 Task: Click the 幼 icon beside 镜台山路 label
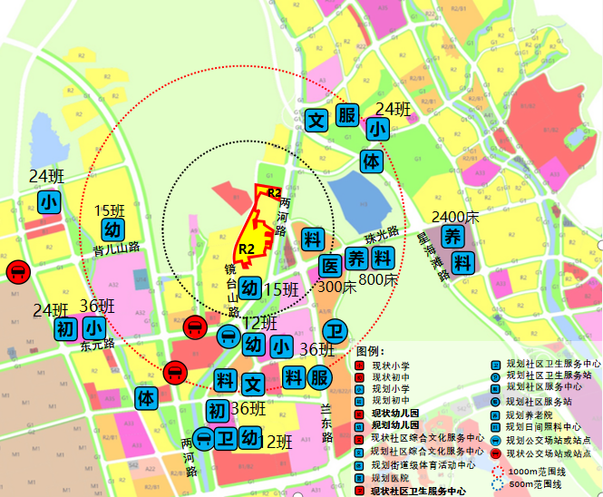point(251,287)
